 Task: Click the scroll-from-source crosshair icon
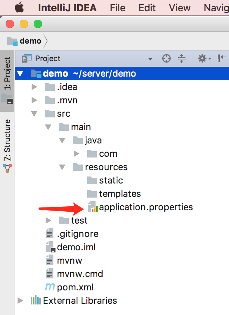(x=166, y=59)
